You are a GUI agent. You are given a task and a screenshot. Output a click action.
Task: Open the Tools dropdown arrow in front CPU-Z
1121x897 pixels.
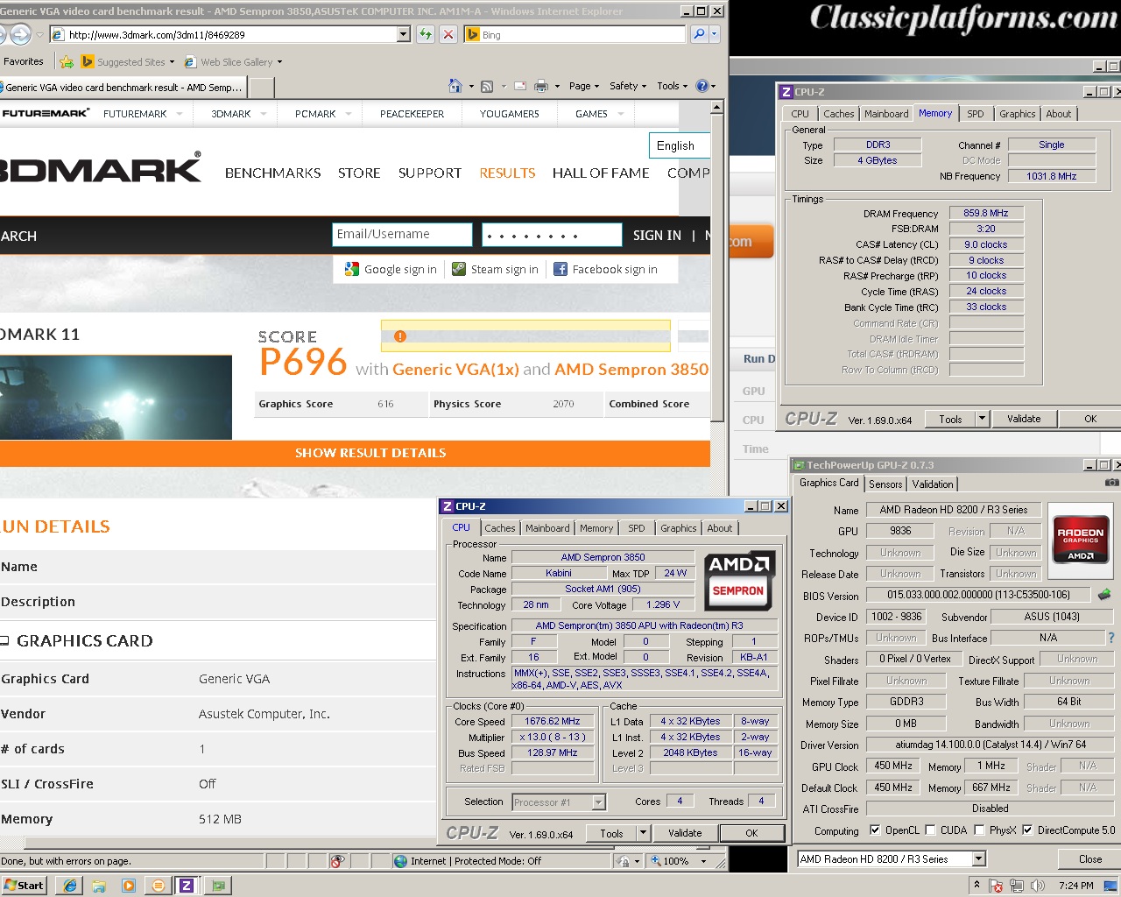645,833
